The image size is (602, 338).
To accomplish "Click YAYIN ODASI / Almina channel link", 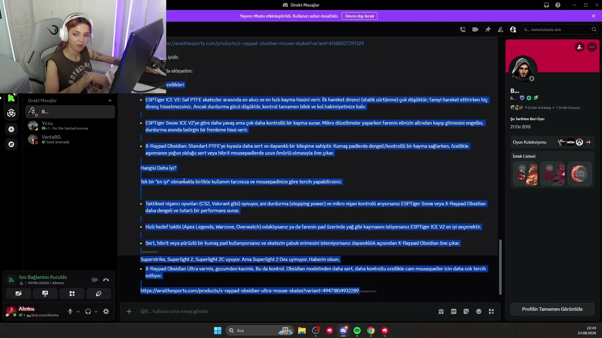I will tap(45, 283).
